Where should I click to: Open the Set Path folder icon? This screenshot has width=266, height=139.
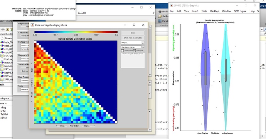pos(160,16)
